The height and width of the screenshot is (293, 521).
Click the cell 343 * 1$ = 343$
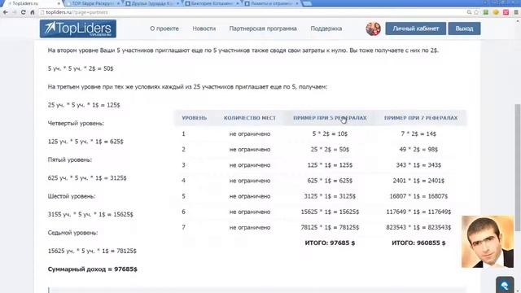tap(418, 165)
